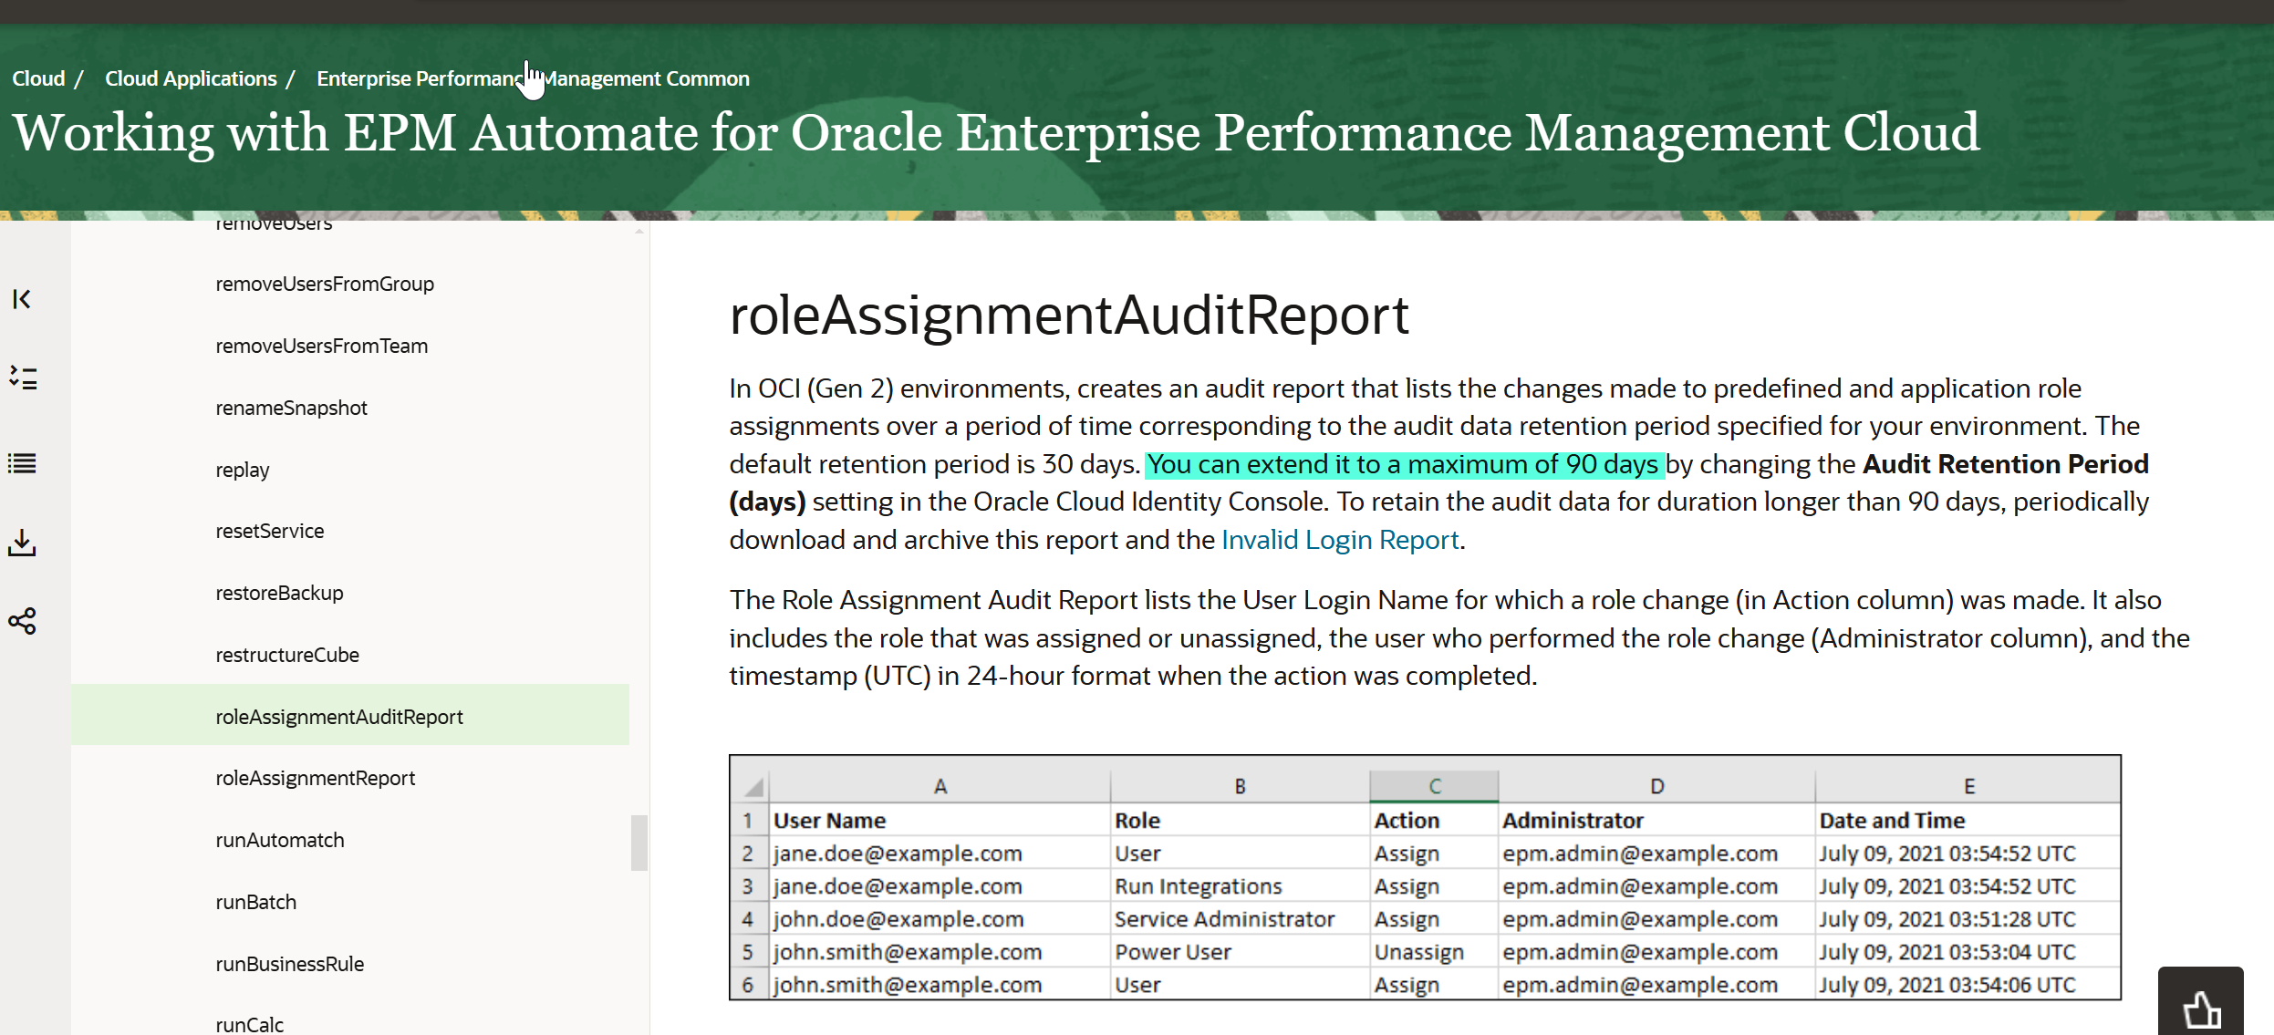Navigate to the Cloud breadcrumb
The image size is (2274, 1035).
coord(38,78)
